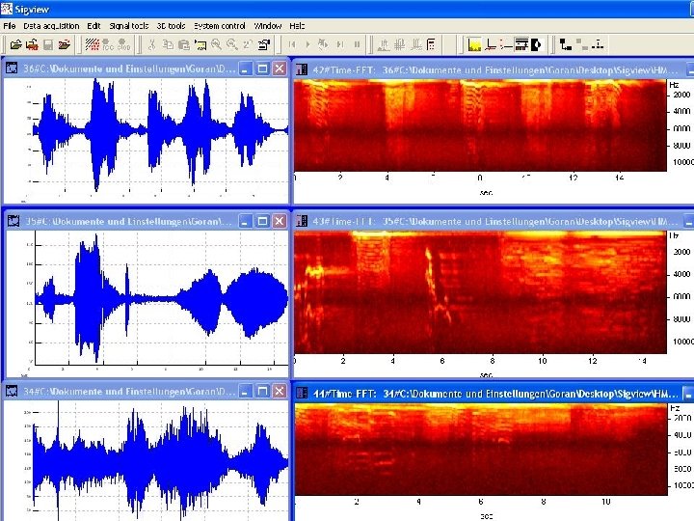Click the Open file toolbar icon
This screenshot has width=694, height=521.
click(15, 44)
